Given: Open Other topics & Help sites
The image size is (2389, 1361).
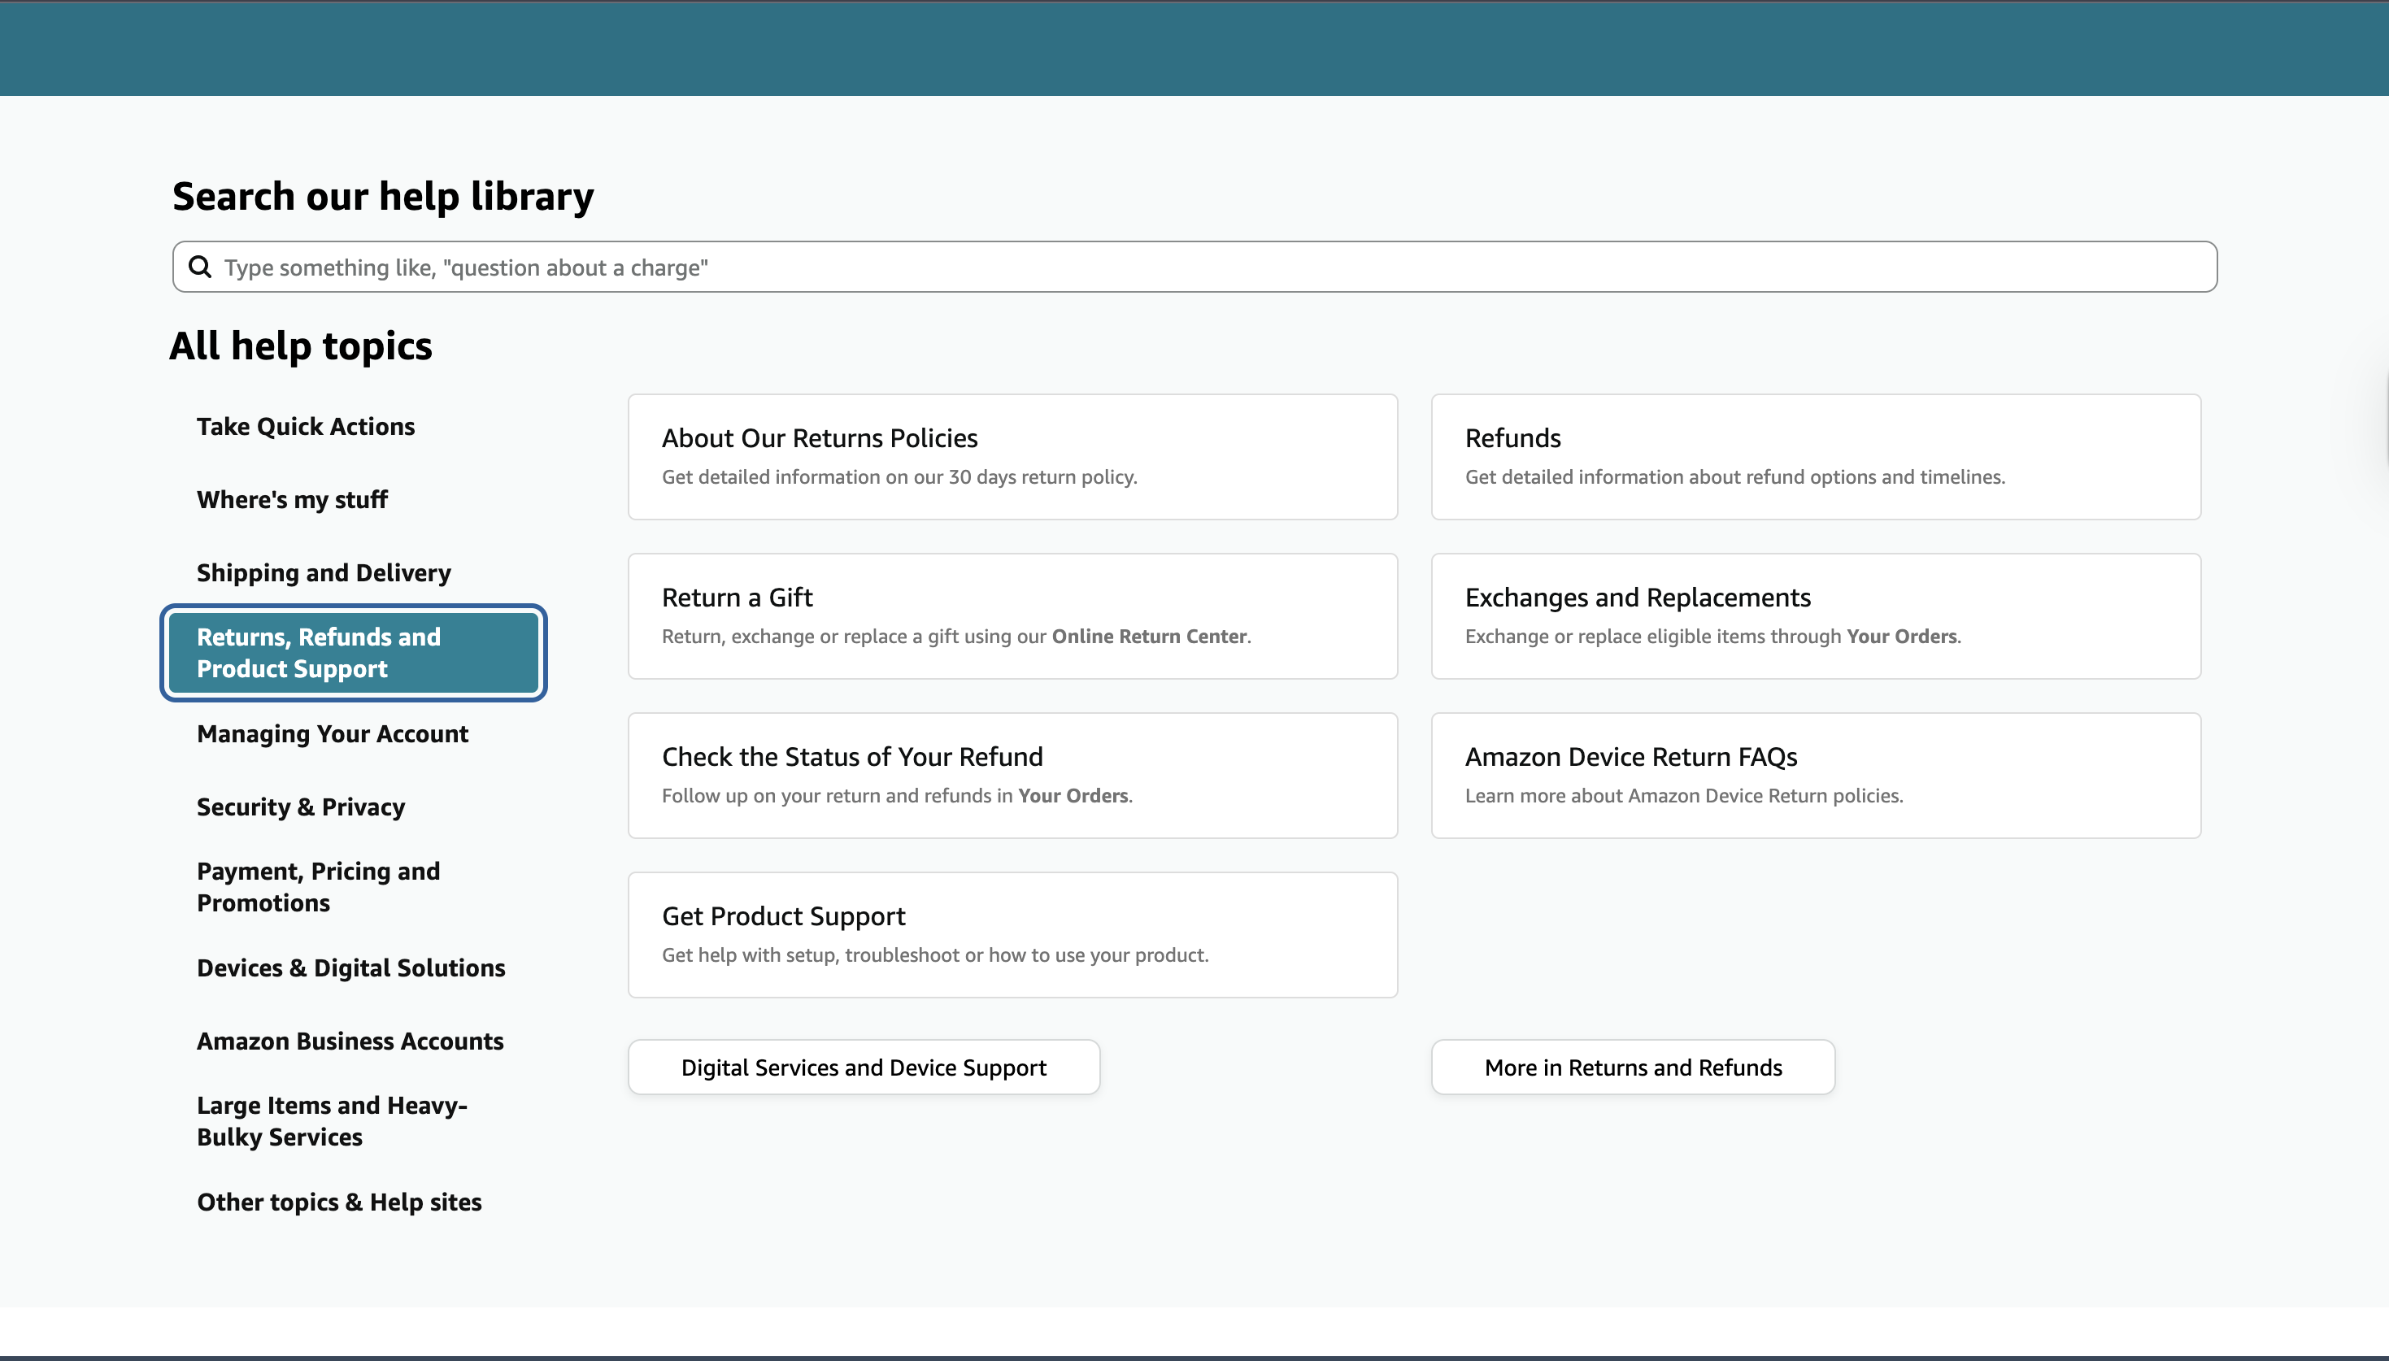Looking at the screenshot, I should (x=339, y=1202).
